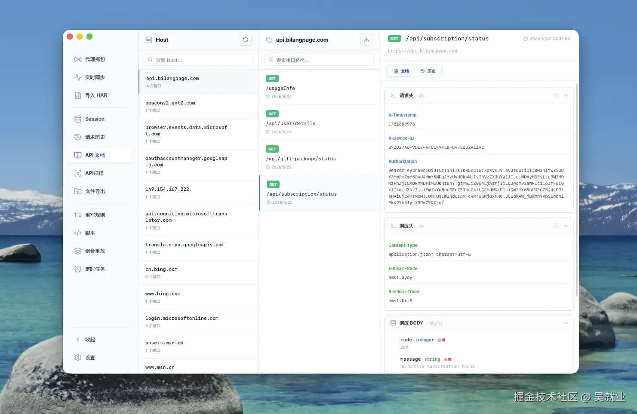Viewport: 637px width, 414px height.
Task: Collapse the sidebar with 收起
Action: (100, 340)
